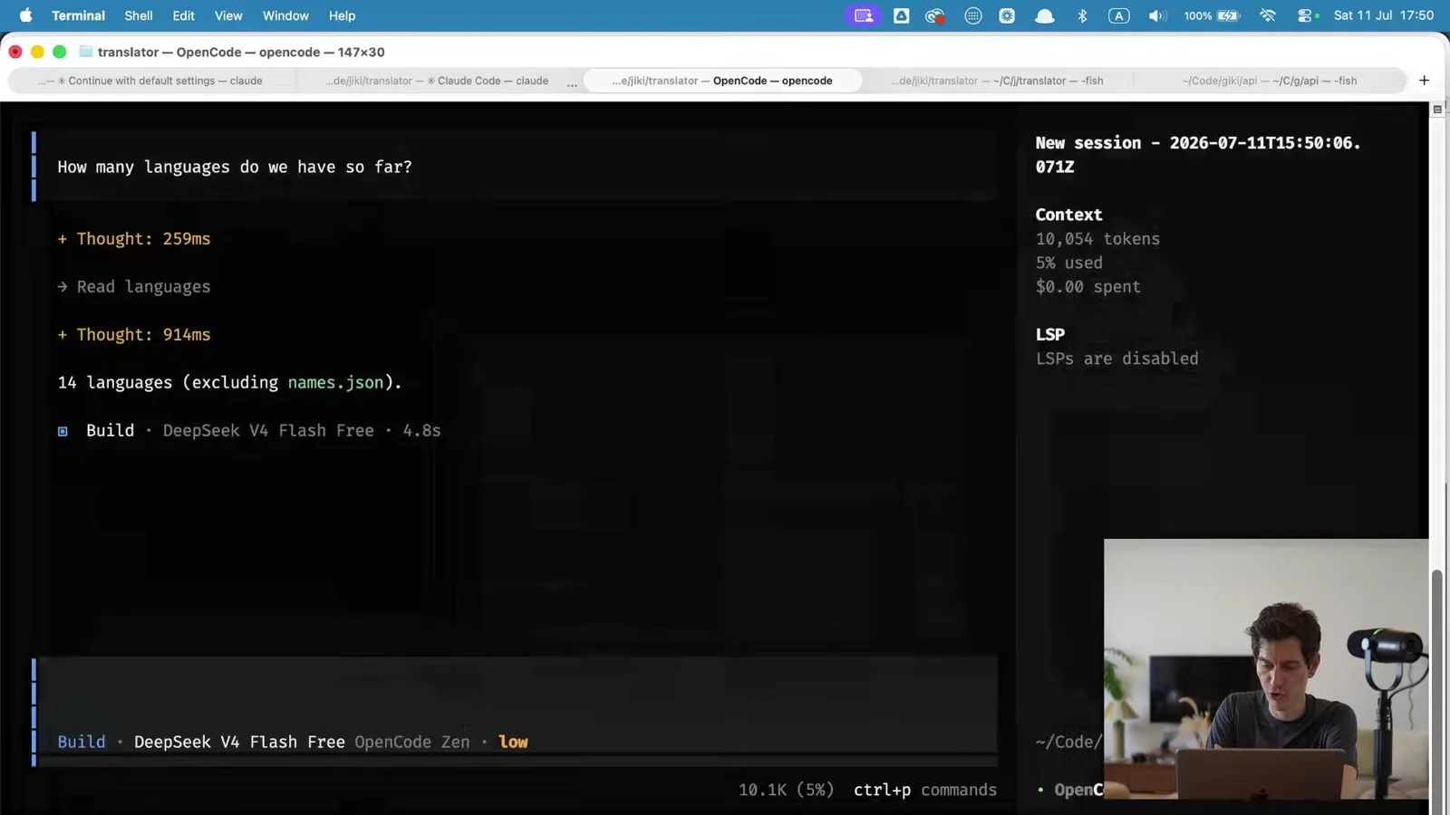Click the New session title in sidebar
1450x815 pixels.
1198,155
